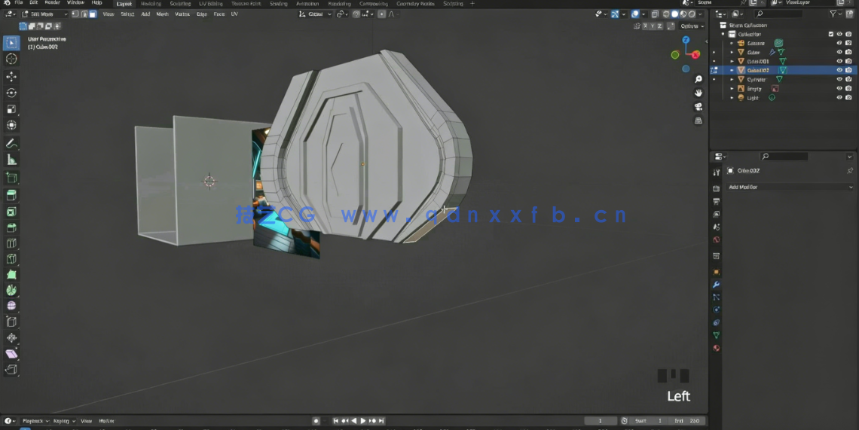This screenshot has height=430, width=859.
Task: Select the Shear tool
Action: pos(11,354)
